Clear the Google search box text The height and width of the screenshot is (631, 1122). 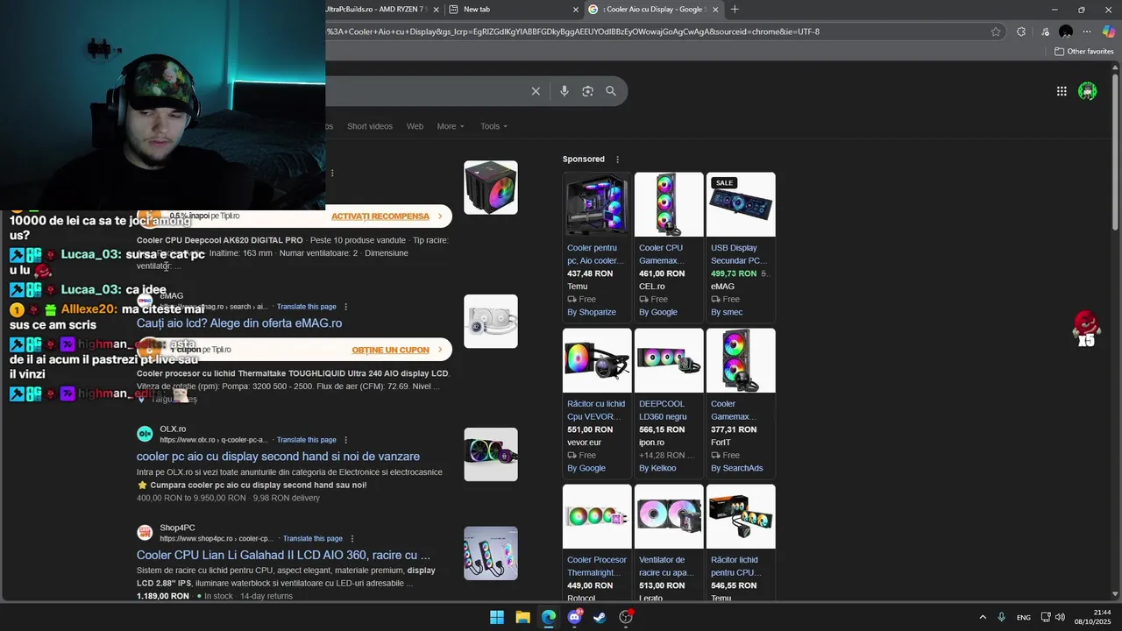pos(536,91)
